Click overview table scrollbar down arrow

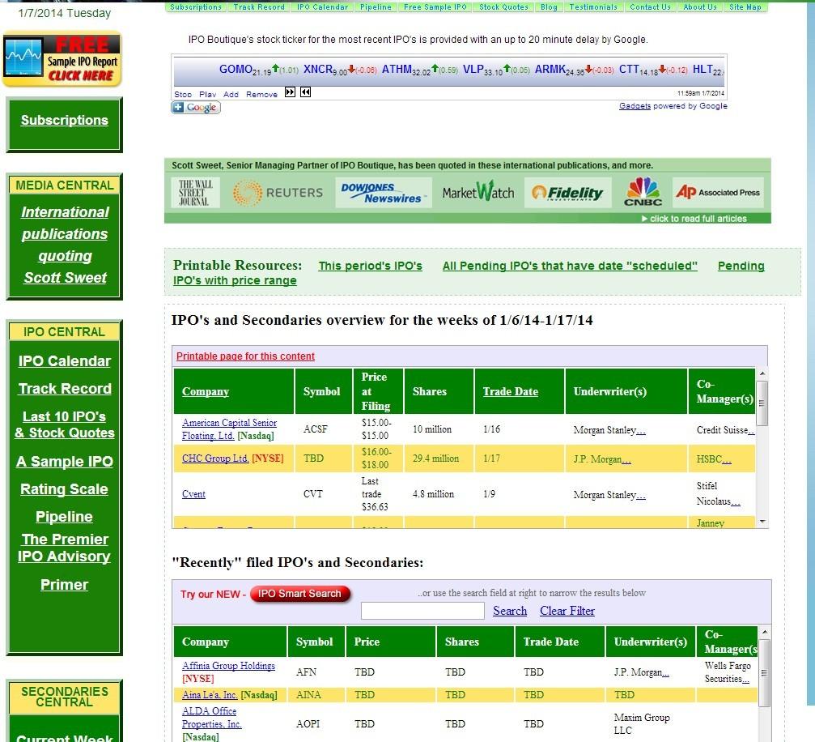click(762, 522)
